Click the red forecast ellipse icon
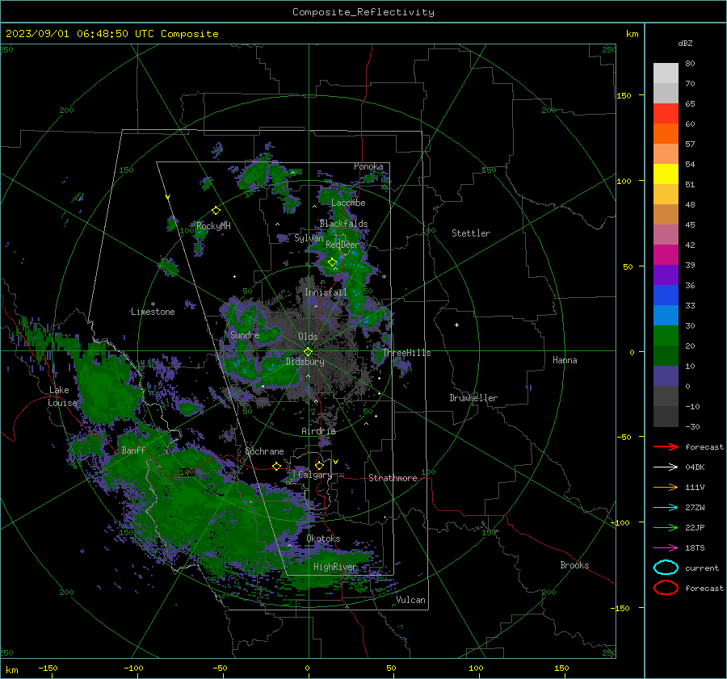727x679 pixels. [x=666, y=588]
